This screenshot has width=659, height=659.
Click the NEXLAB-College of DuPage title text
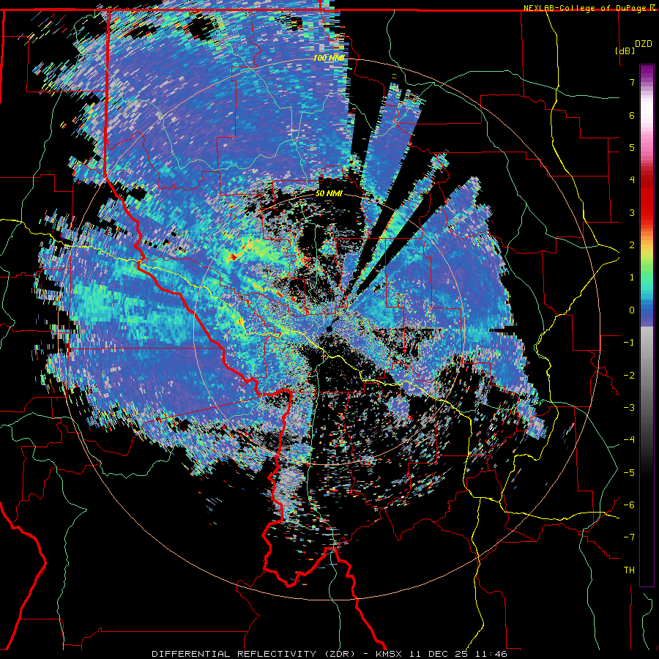point(586,8)
